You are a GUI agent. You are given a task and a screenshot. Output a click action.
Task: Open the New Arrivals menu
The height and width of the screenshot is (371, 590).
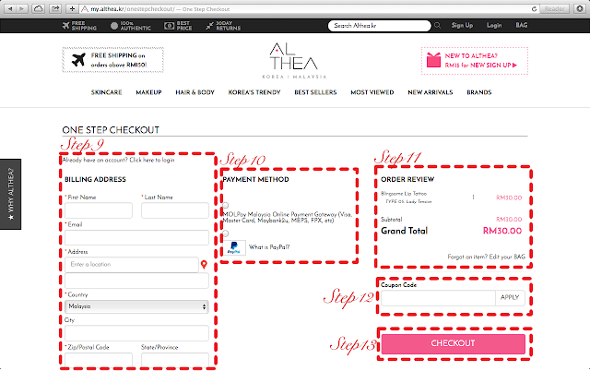tap(431, 92)
